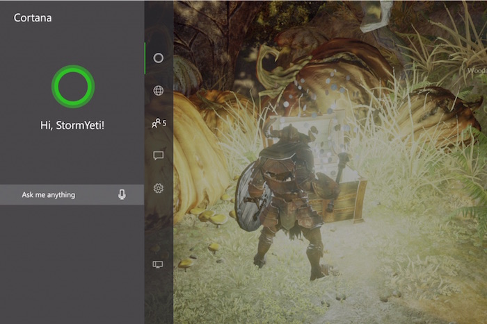Click the green Cortana ring
The width and height of the screenshot is (487, 324).
pyautogui.click(x=72, y=86)
